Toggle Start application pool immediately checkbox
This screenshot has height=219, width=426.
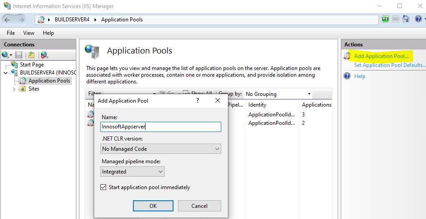click(x=104, y=187)
